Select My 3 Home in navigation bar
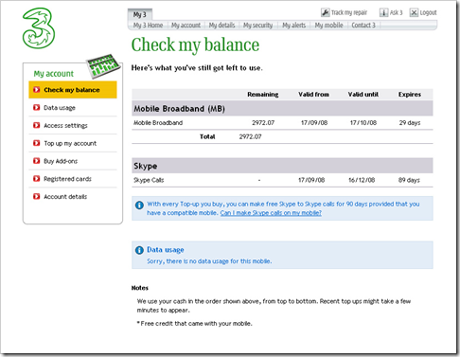The height and width of the screenshot is (357, 460). 148,26
